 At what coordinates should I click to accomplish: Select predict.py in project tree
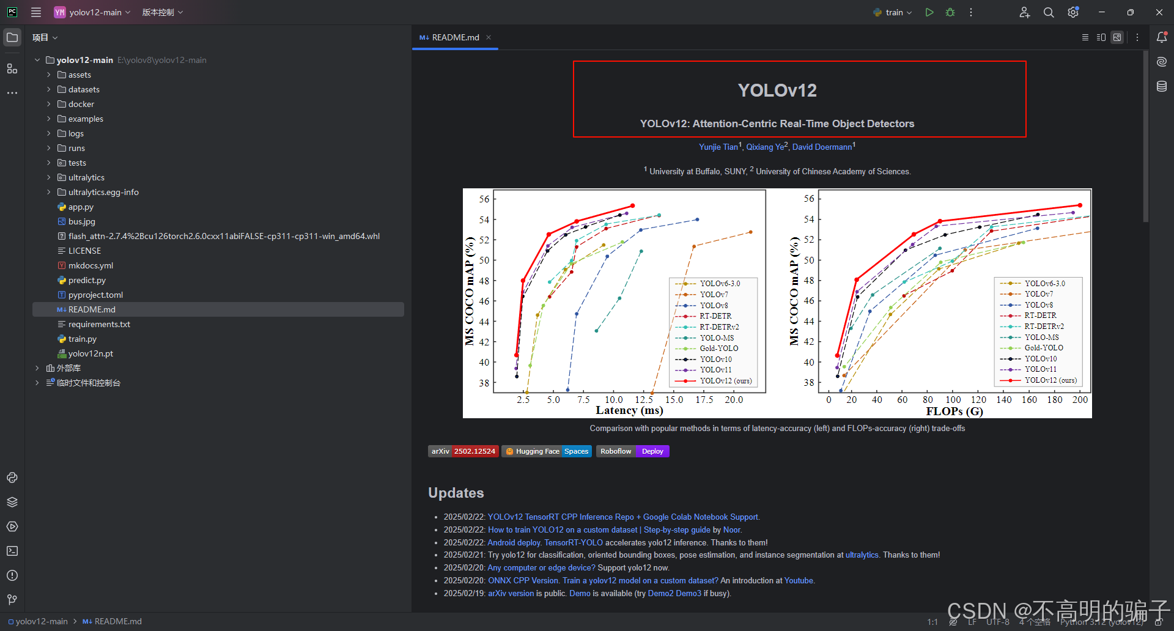click(x=87, y=280)
